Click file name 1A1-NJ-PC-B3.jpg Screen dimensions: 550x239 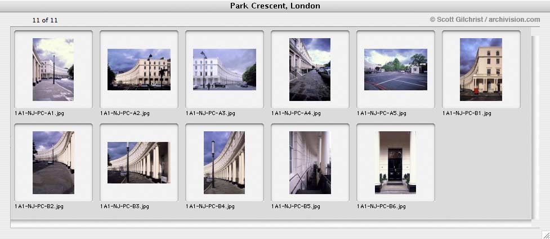click(x=124, y=206)
